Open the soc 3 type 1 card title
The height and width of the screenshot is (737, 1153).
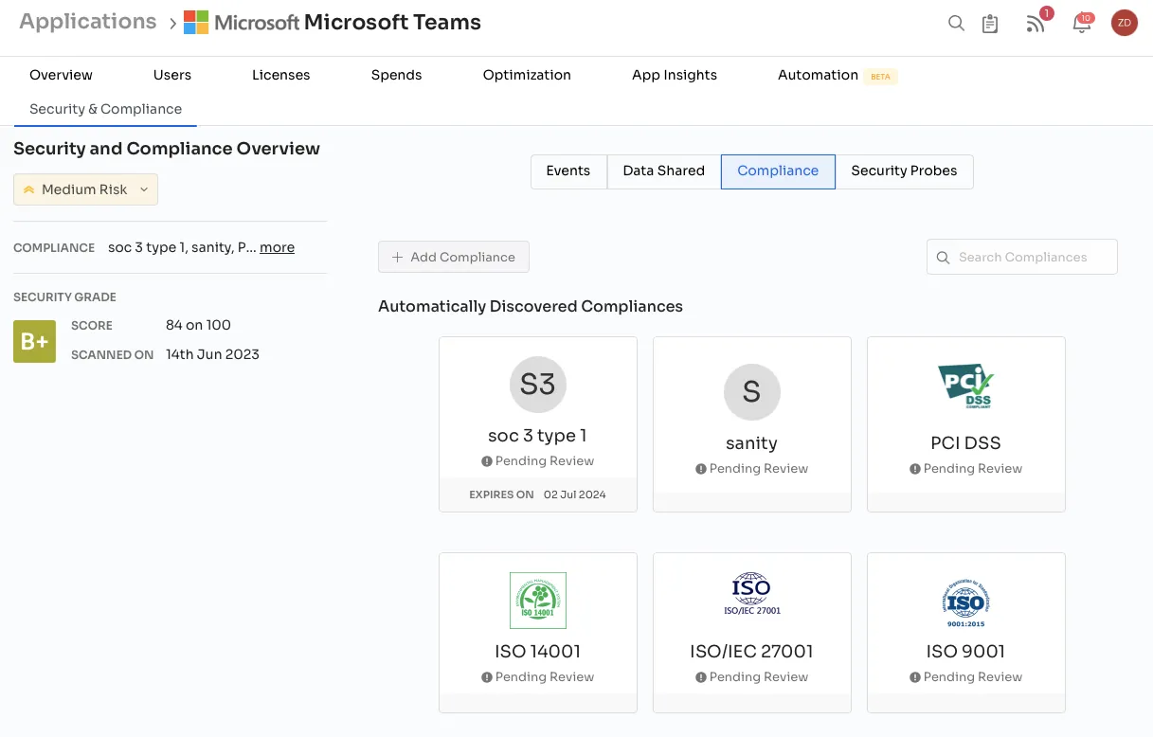coord(537,436)
